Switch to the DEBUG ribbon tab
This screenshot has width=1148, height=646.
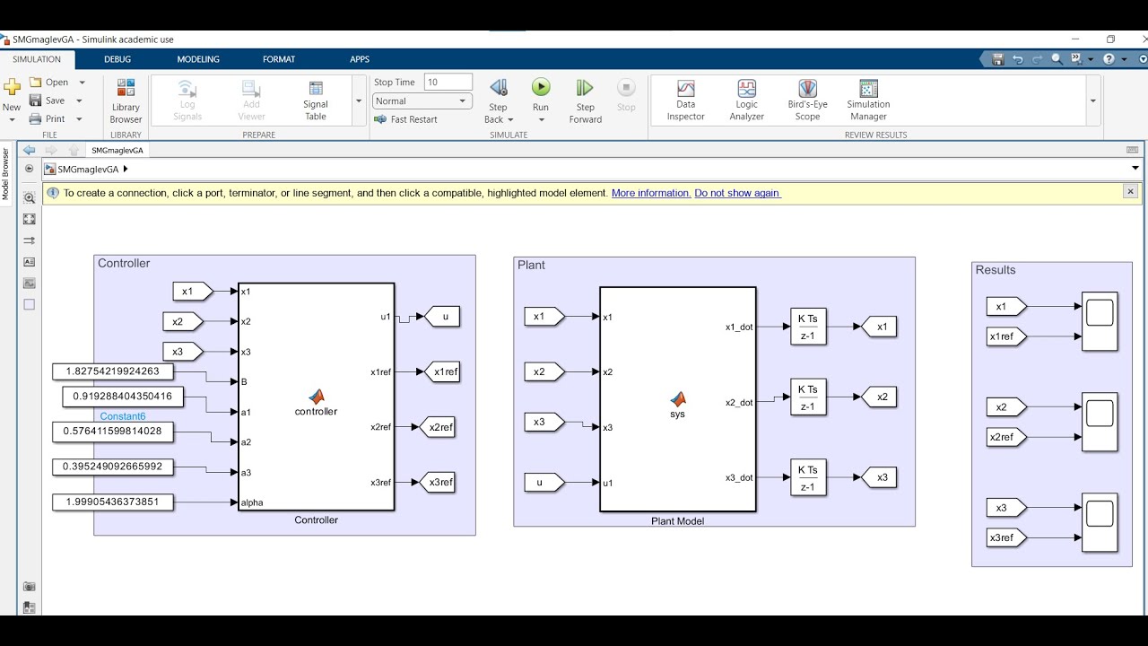click(x=117, y=59)
